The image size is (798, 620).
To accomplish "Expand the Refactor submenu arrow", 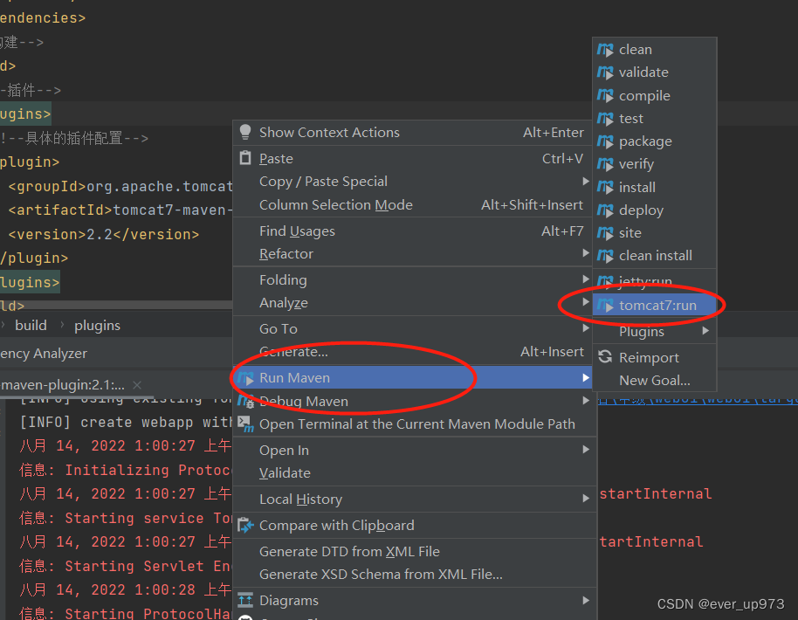I will 585,253.
